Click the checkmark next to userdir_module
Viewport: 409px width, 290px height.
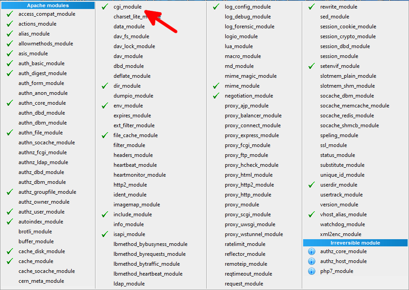311,185
